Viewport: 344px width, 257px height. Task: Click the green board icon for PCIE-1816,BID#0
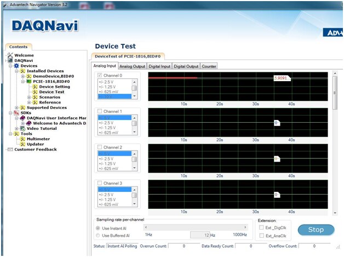point(28,82)
